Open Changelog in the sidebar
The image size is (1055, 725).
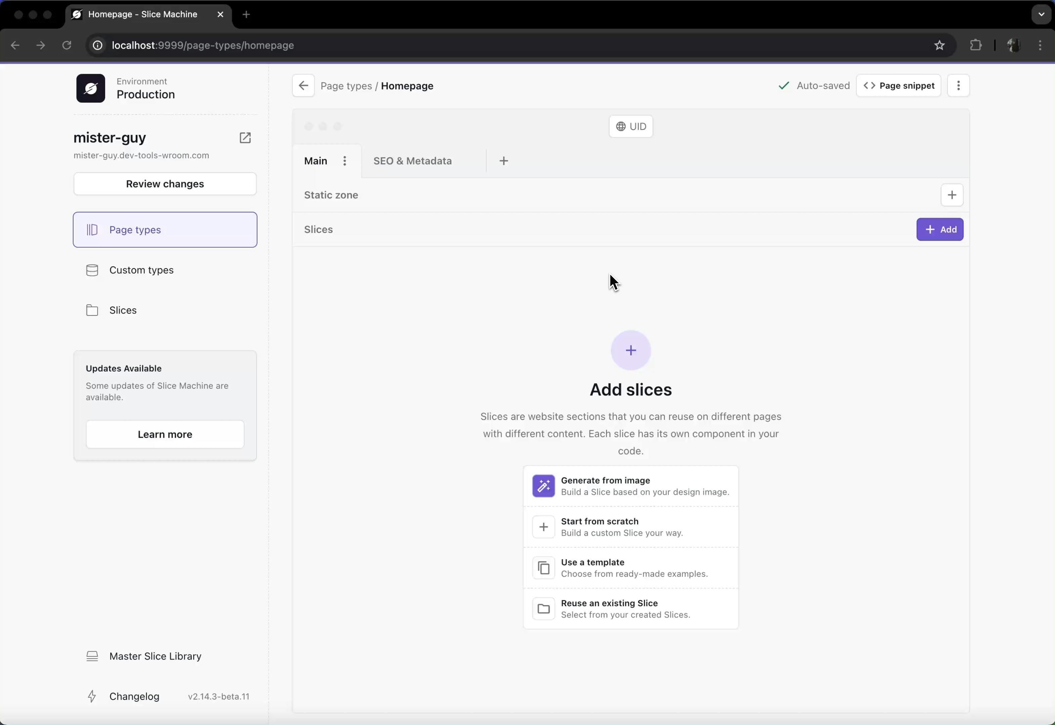click(x=134, y=696)
